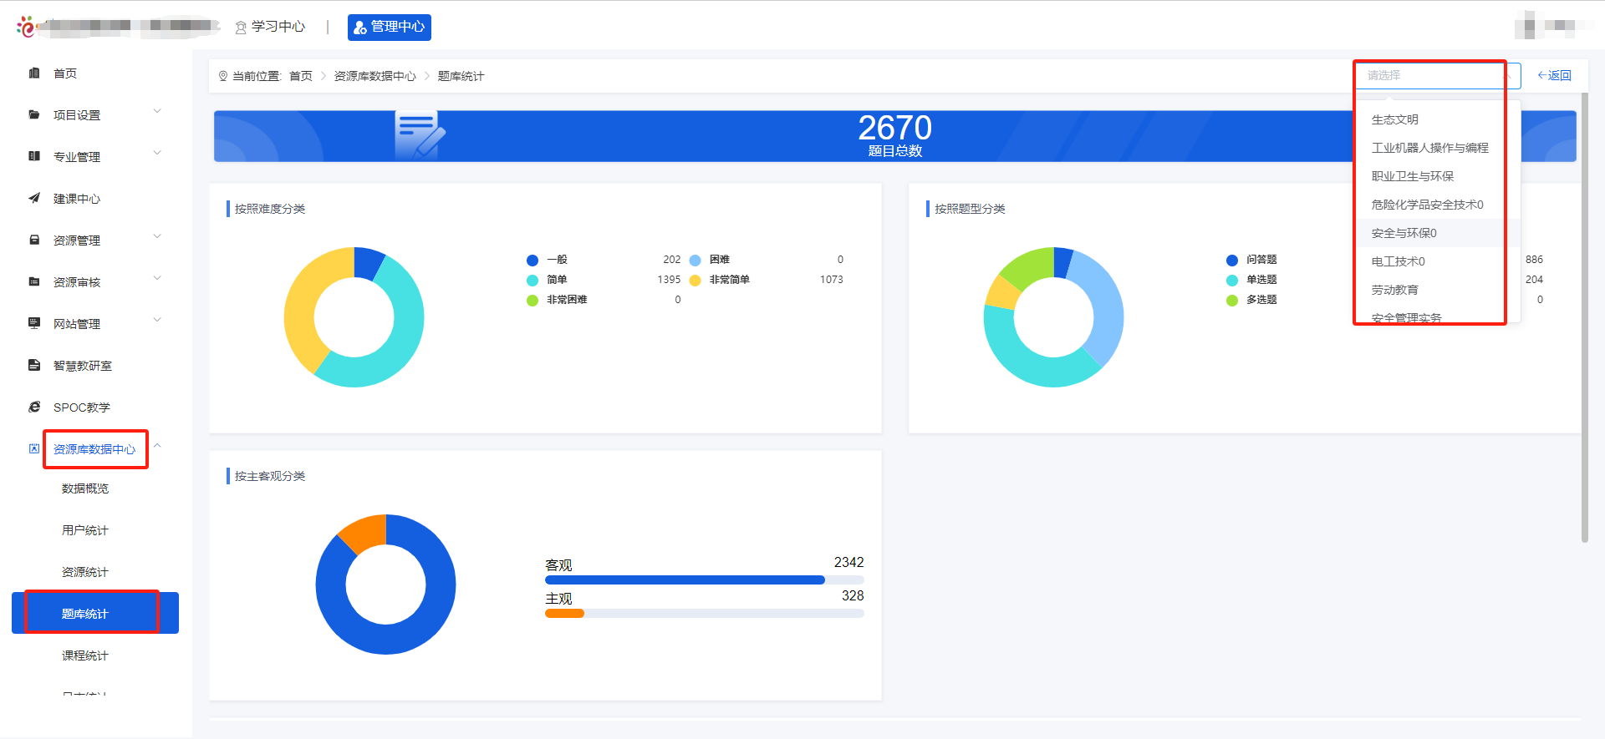Expand the 项目设置 menu chevron
This screenshot has height=739, width=1605.
coord(157,111)
